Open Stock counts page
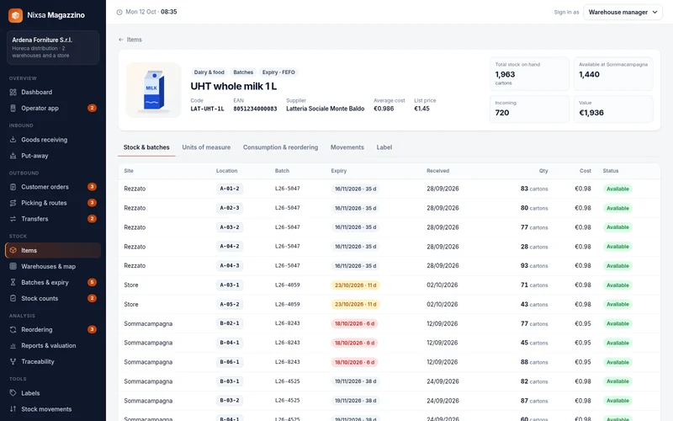The height and width of the screenshot is (421, 673). 53,298
